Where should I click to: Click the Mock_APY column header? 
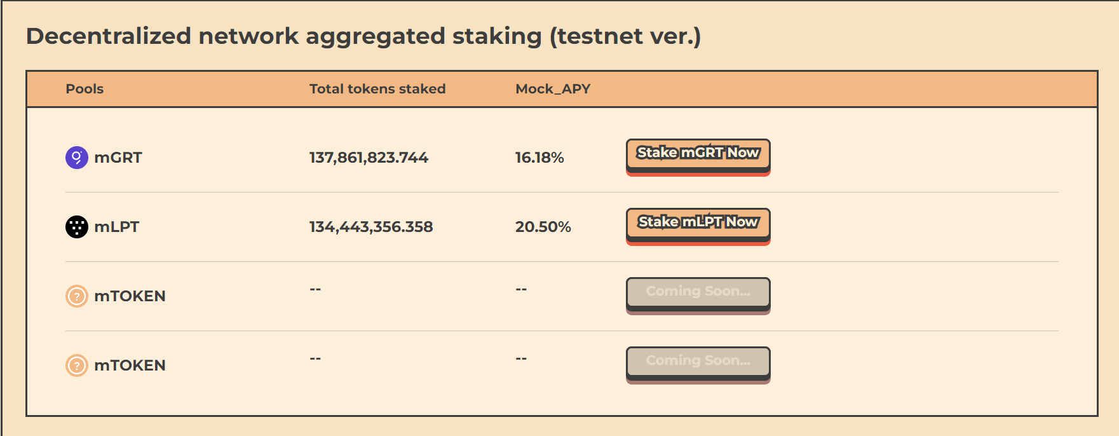tap(553, 89)
